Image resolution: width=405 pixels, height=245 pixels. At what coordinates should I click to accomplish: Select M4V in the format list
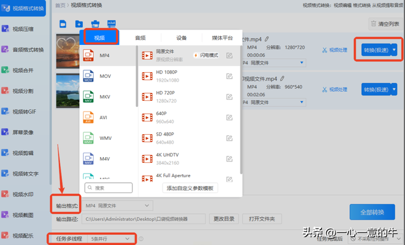point(108,159)
